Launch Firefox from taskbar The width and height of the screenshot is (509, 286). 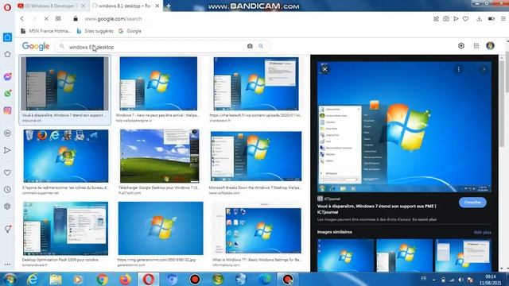[126, 279]
